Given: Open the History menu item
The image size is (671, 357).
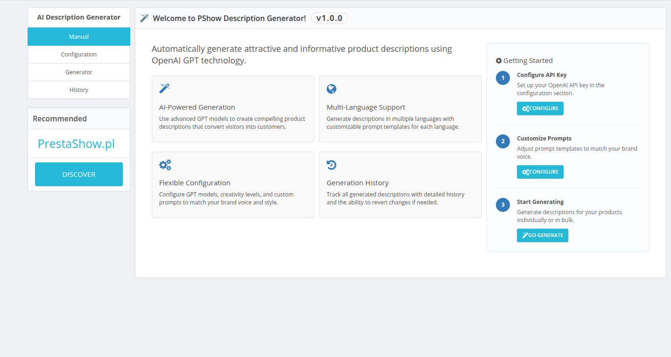Looking at the screenshot, I should (79, 90).
